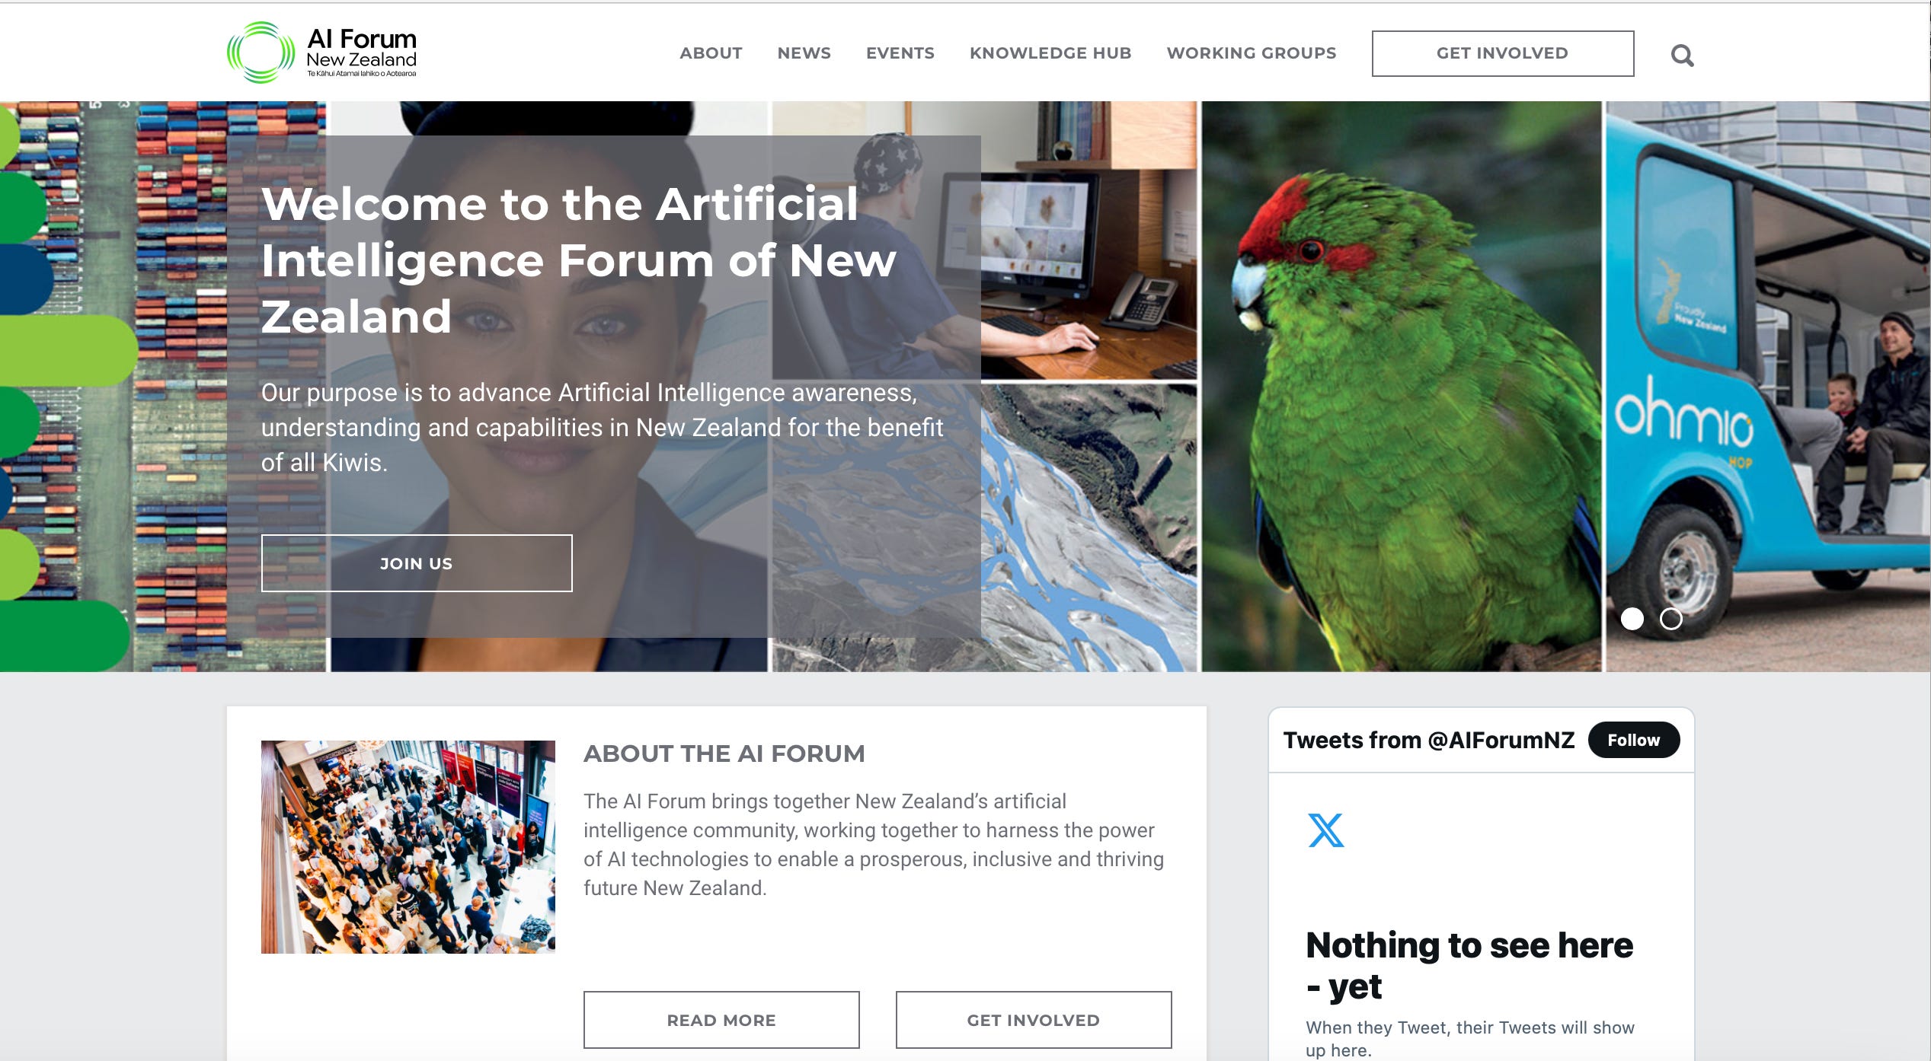
Task: Open the About menu
Action: point(711,53)
